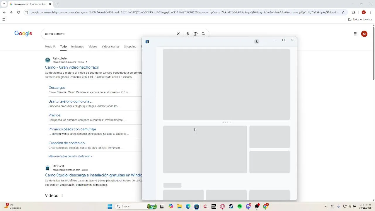
Task: Click the Chrome address bar URL
Action: point(184,12)
